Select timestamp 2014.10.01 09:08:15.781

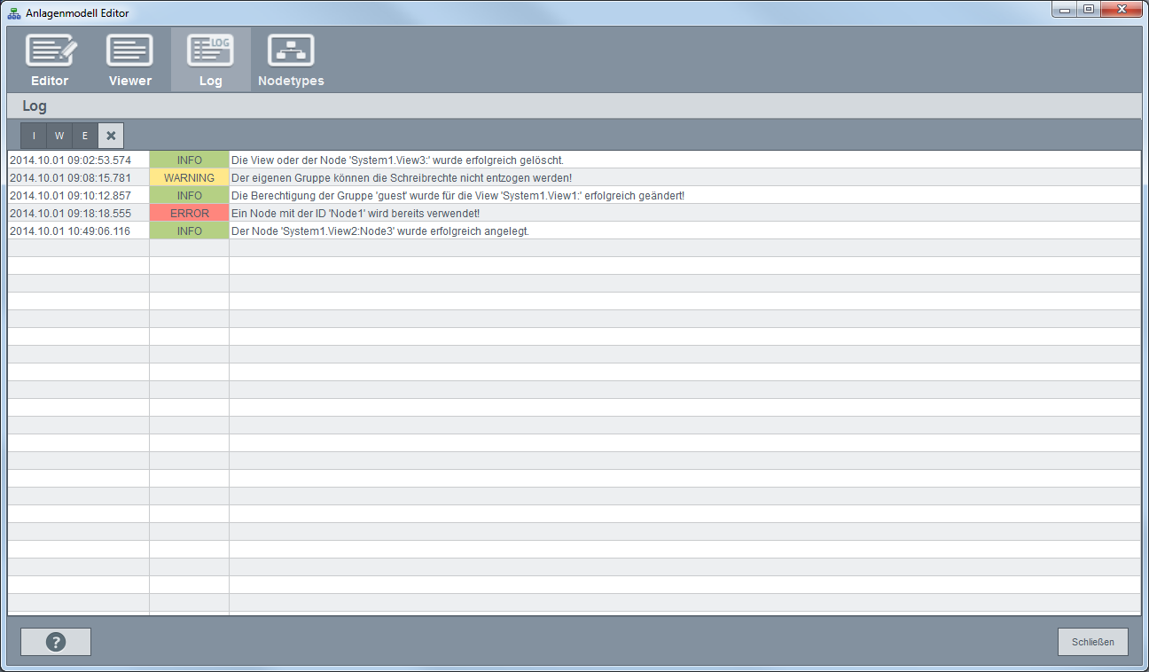pos(70,178)
